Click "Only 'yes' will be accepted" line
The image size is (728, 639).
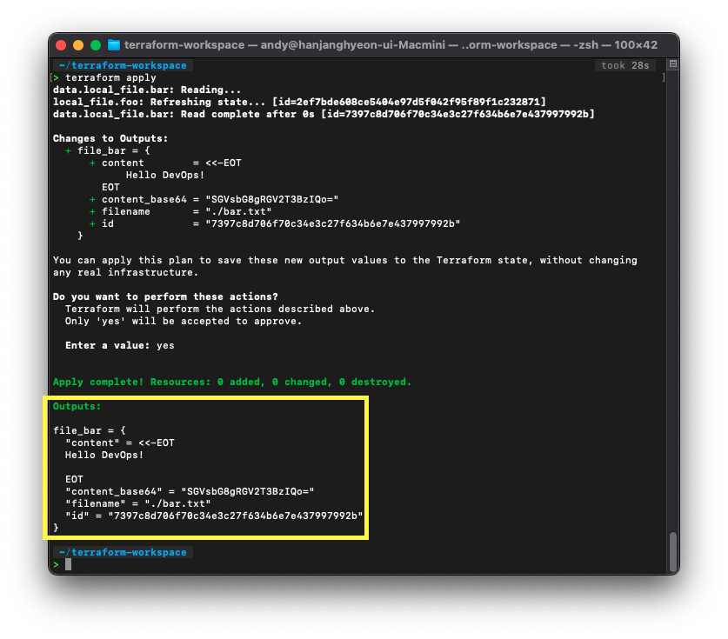(184, 321)
